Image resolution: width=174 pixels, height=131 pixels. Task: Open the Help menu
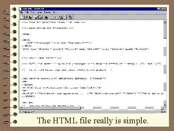[55, 12]
